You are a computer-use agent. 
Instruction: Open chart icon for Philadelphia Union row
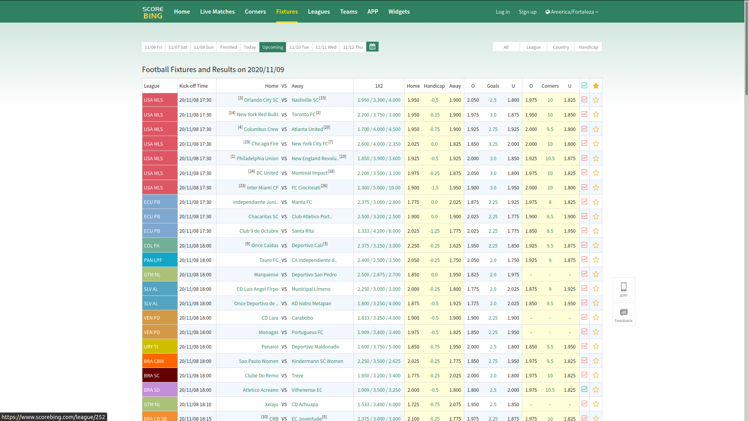584,158
